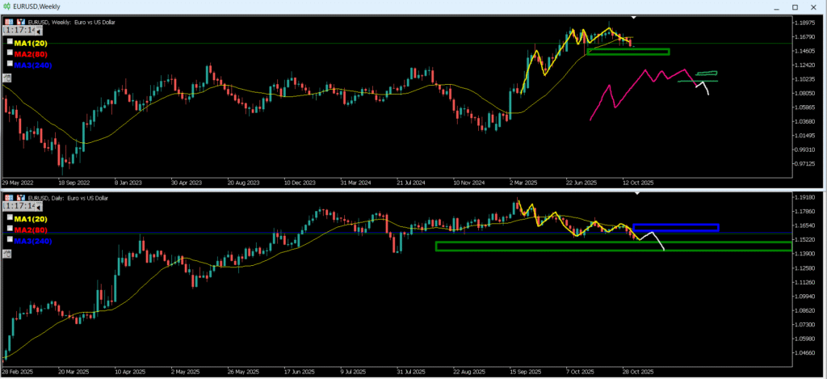Click the one-click trading icon on Weekly chart

(x=7, y=22)
